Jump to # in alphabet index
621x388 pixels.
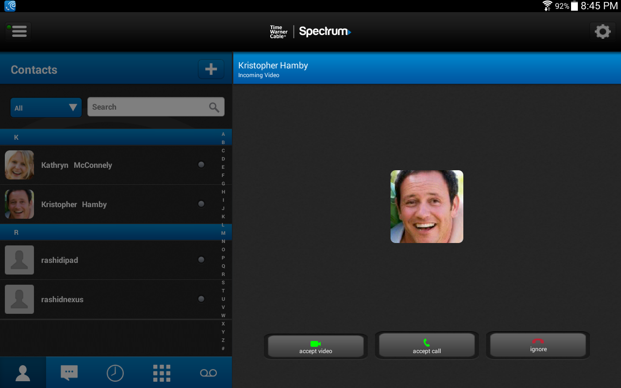[223, 349]
